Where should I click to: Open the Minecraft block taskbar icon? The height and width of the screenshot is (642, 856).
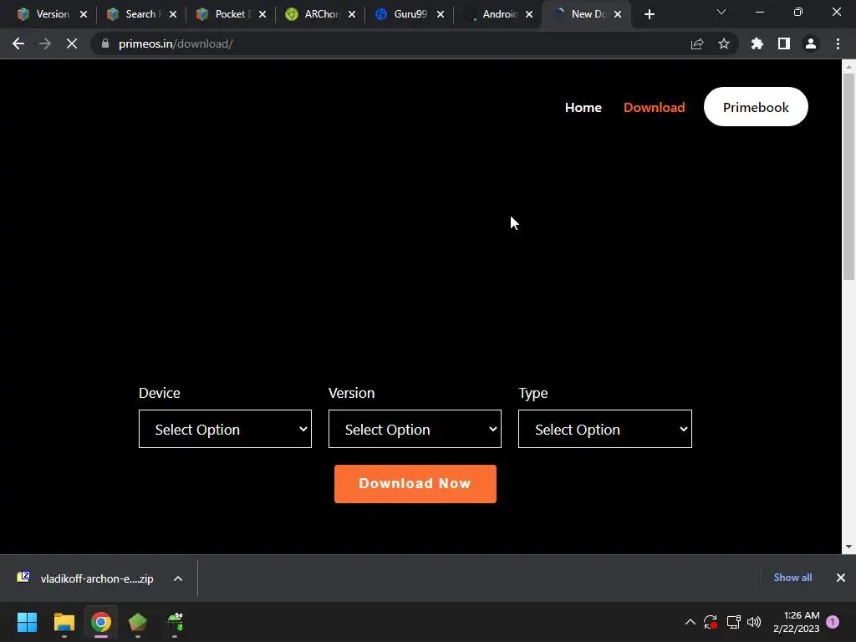138,622
